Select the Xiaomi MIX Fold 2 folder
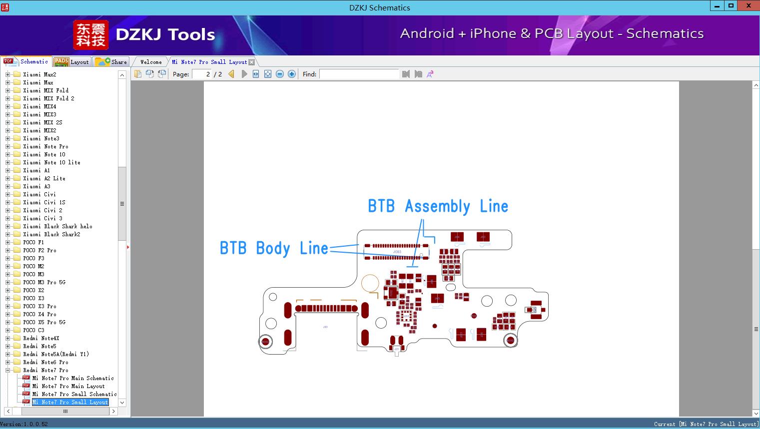Screen dimensions: 760x429 (48, 98)
